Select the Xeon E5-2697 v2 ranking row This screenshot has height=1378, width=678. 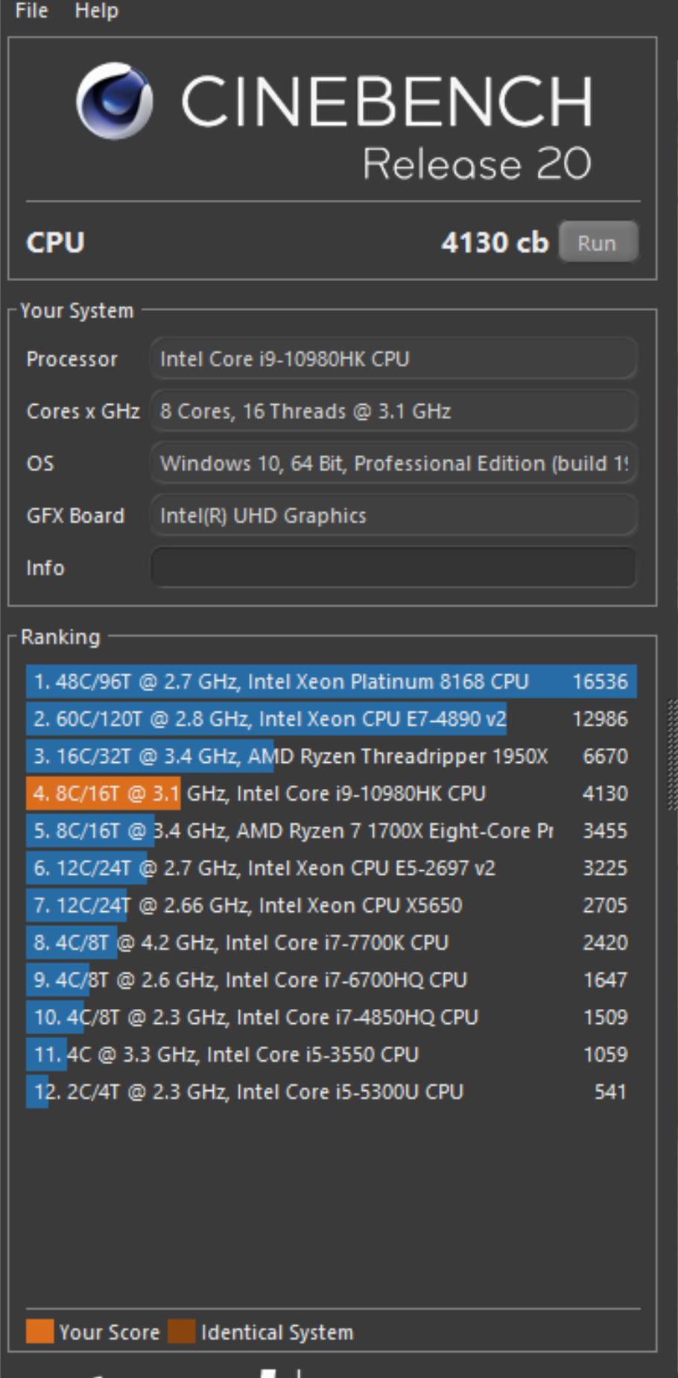pyautogui.click(x=332, y=868)
